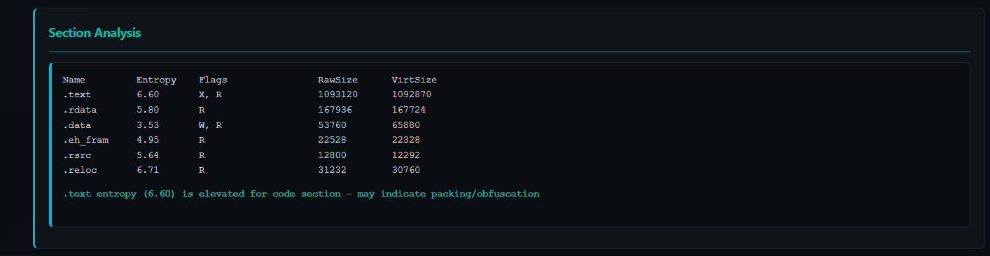
Task: Click the 'X, R' flags value
Action: point(210,94)
